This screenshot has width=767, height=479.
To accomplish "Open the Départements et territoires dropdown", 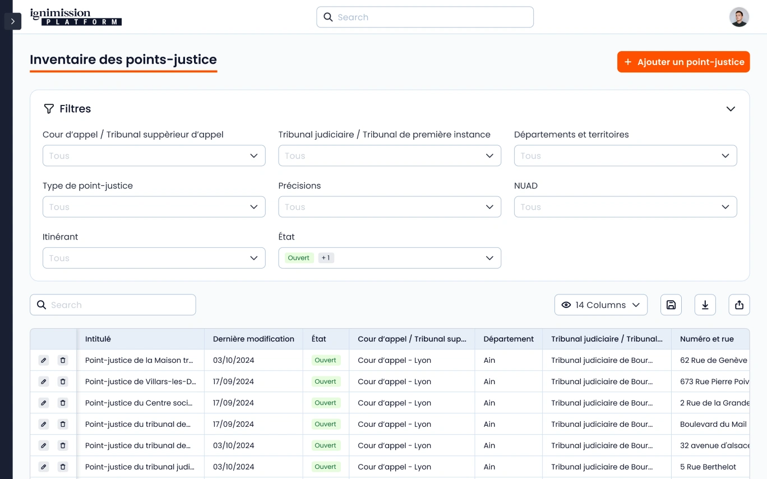I will [625, 156].
